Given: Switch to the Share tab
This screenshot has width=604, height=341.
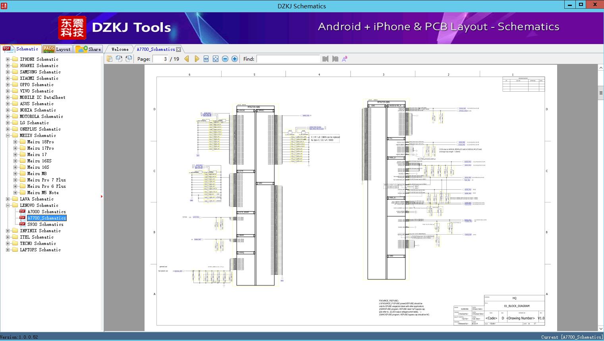Looking at the screenshot, I should (88, 49).
